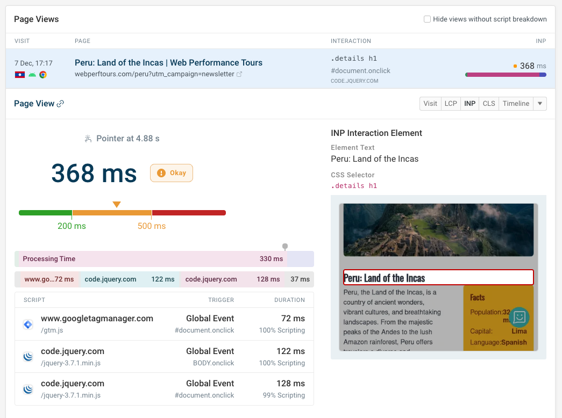
Task: Click the chat smiley widget icon
Action: pos(519,317)
